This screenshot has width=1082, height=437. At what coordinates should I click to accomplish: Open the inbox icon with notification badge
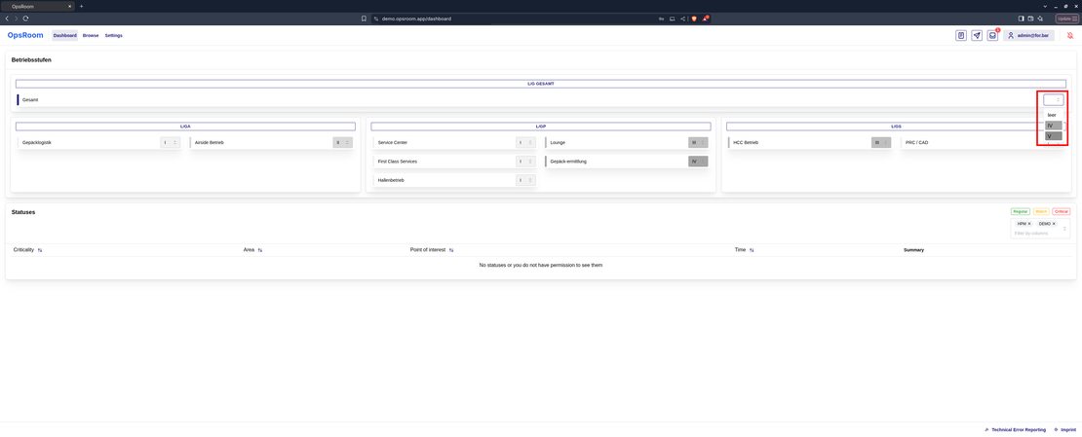pyautogui.click(x=992, y=35)
